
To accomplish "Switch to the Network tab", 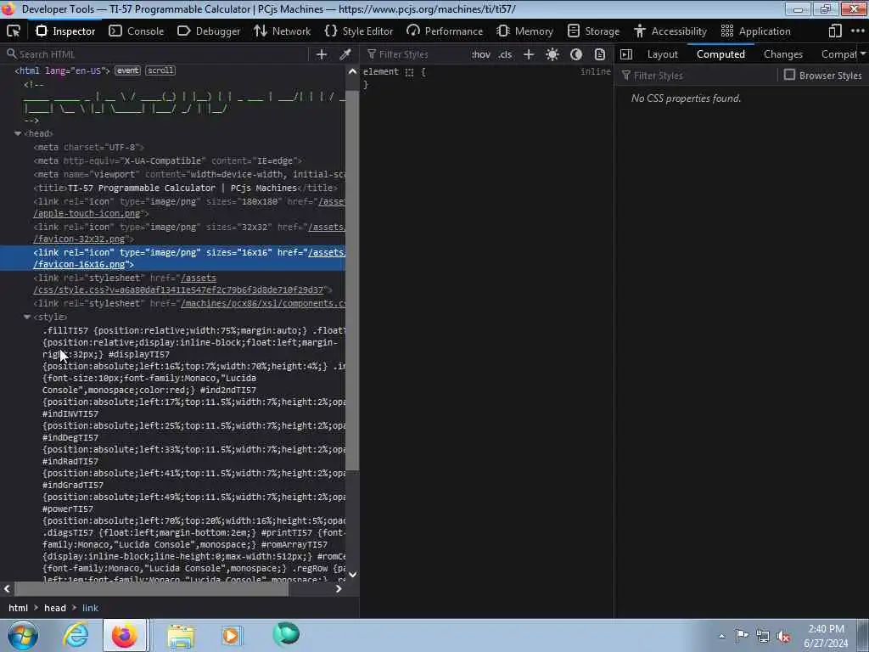I will [x=283, y=31].
